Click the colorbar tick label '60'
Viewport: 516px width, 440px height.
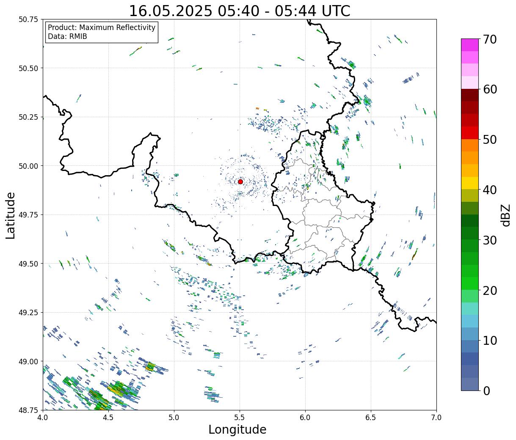click(489, 89)
